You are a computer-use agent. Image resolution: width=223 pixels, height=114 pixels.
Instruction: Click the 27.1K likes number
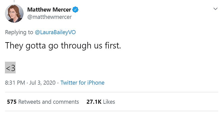[x=94, y=102]
